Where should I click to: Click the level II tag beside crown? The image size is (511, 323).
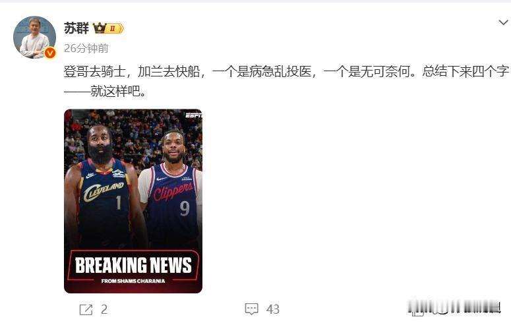115,28
